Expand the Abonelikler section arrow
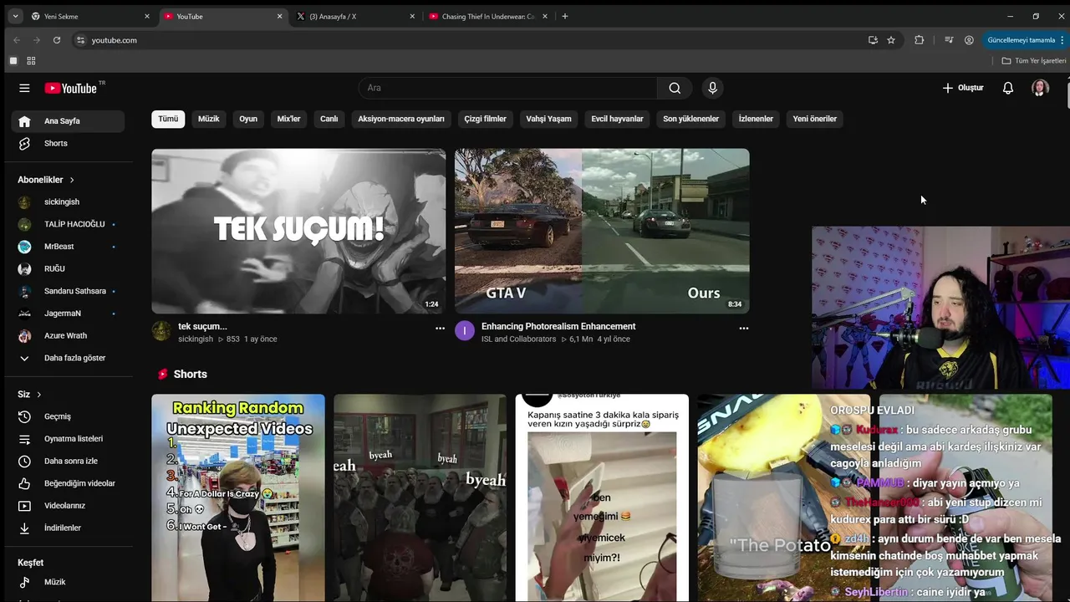Image resolution: width=1070 pixels, height=602 pixels. coord(72,180)
